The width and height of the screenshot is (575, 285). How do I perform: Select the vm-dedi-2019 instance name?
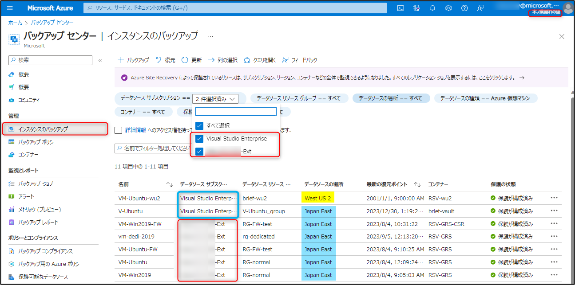pos(135,237)
